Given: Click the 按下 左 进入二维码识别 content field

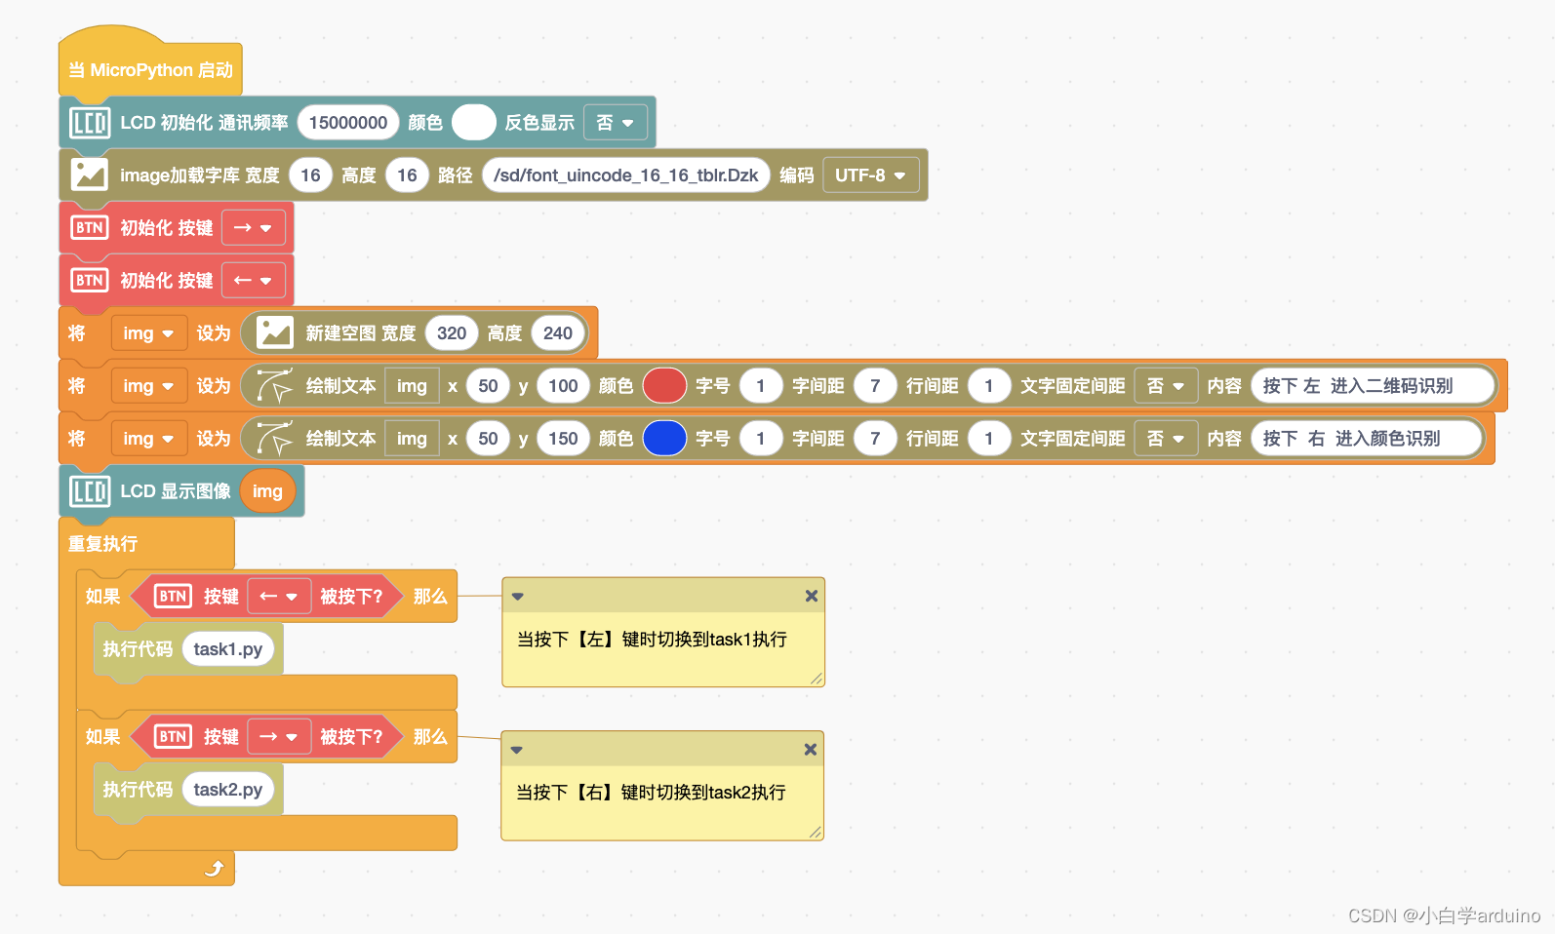Looking at the screenshot, I should [x=1374, y=386].
